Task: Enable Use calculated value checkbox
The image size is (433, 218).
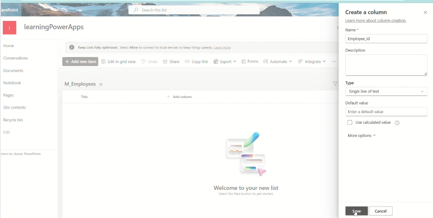Action: (x=350, y=123)
